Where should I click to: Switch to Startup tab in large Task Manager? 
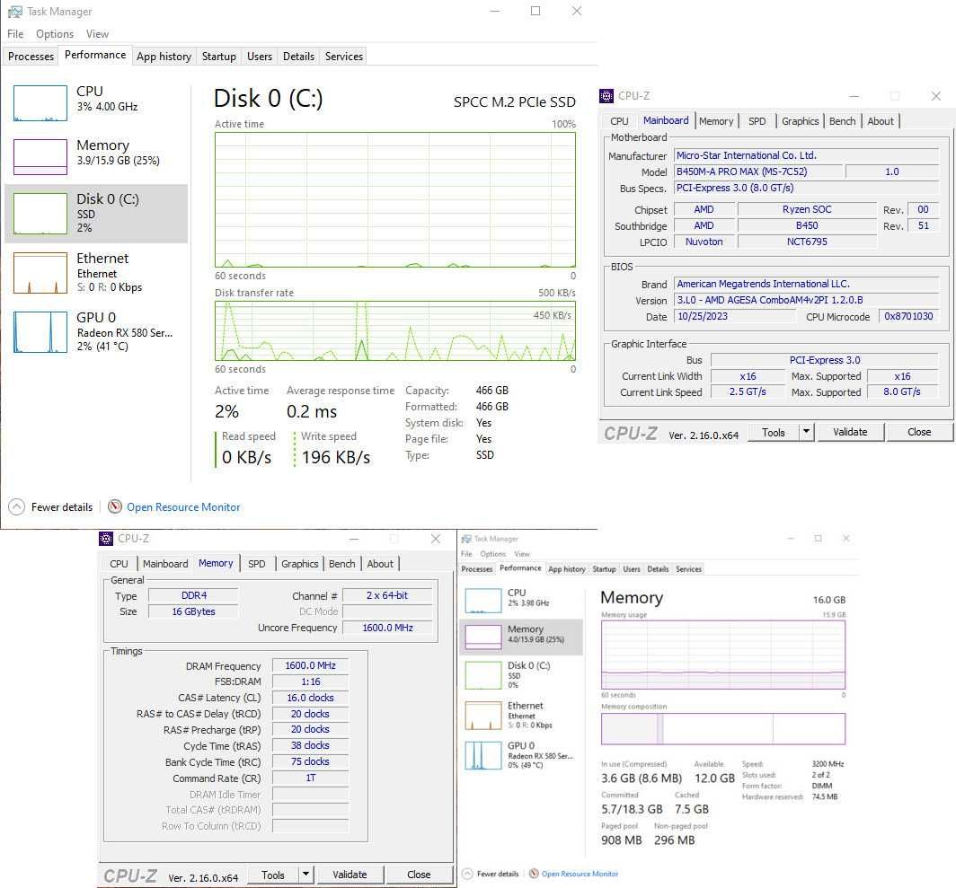(x=219, y=56)
